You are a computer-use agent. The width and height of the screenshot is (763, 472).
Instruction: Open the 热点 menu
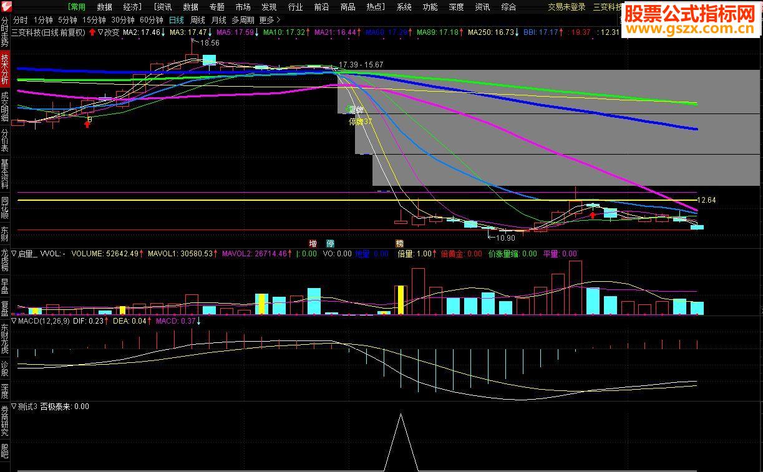click(x=375, y=7)
